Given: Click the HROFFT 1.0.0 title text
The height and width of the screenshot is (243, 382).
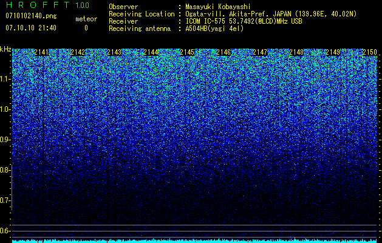Looking at the screenshot, I should (47, 5).
